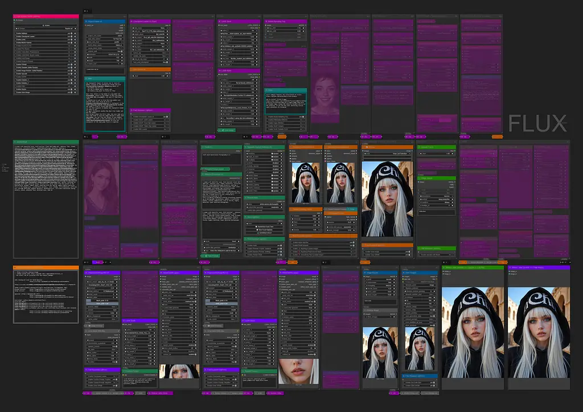Toggle the Enable Resize group switch
Screen dimensions: 583x412
coord(71,89)
